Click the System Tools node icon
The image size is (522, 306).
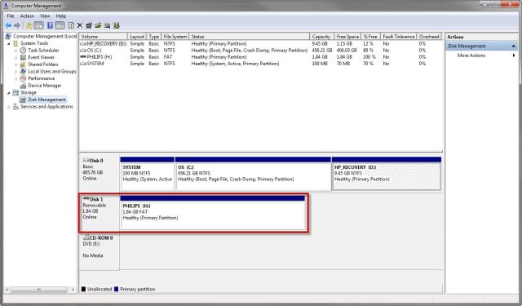click(x=15, y=43)
